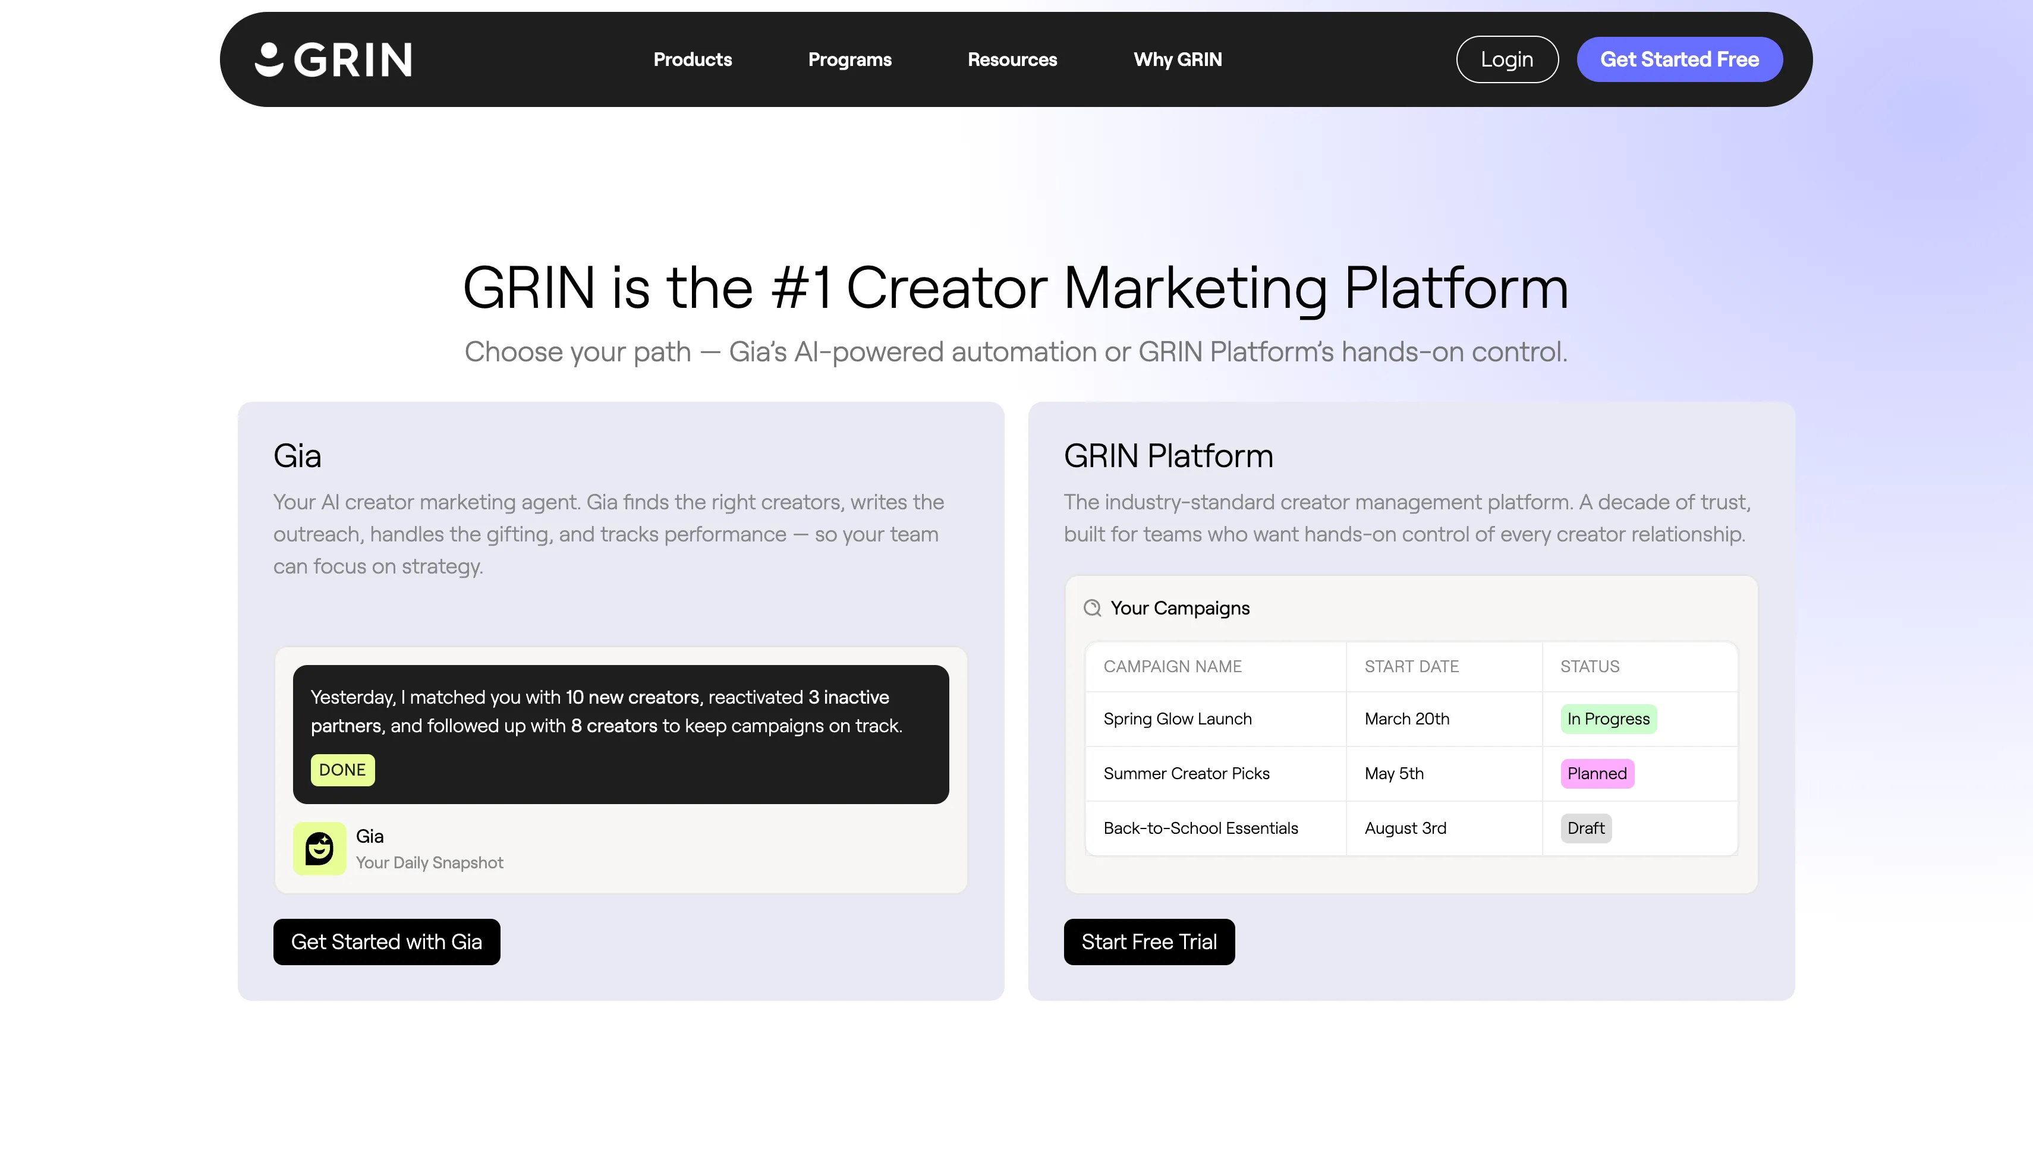The image size is (2033, 1172).
Task: Open the Products menu
Action: pos(693,59)
